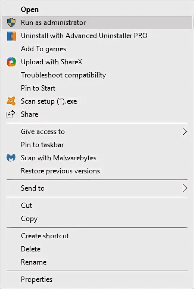Screen dimensions: 194x289
Task: Click the Advanced Uninstaller PRO icon
Action: pos(11,36)
